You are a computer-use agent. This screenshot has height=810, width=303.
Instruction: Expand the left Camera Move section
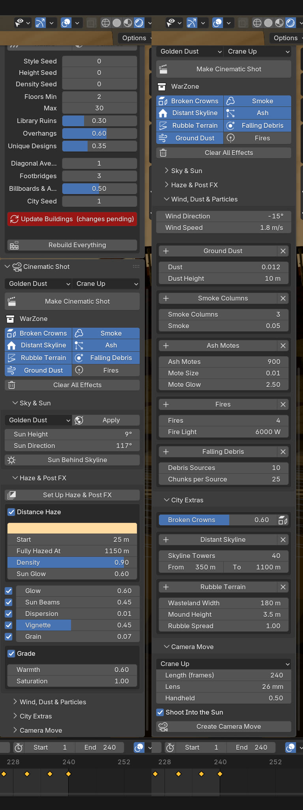click(15, 731)
